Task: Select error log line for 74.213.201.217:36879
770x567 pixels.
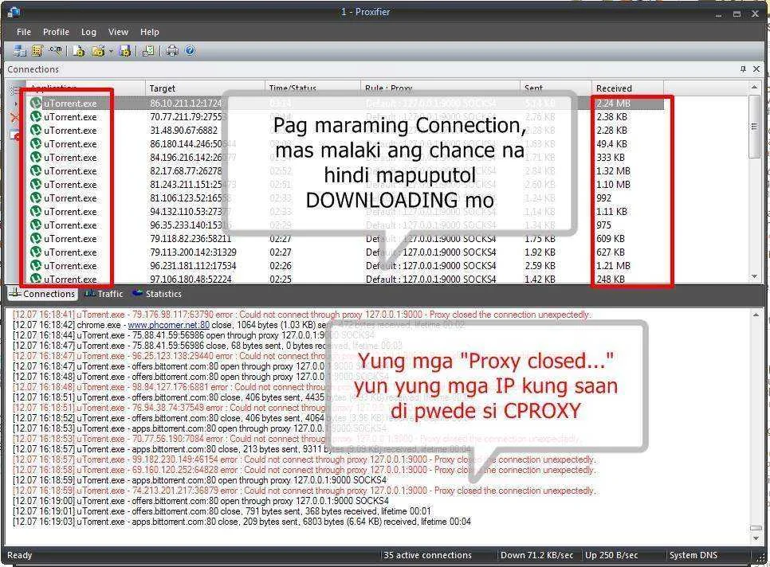Action: (x=304, y=491)
